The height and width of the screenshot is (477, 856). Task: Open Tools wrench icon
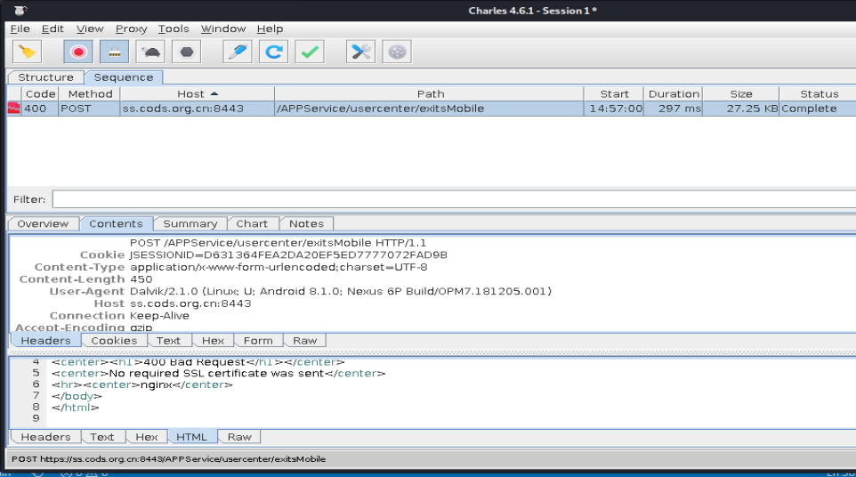pyautogui.click(x=361, y=52)
